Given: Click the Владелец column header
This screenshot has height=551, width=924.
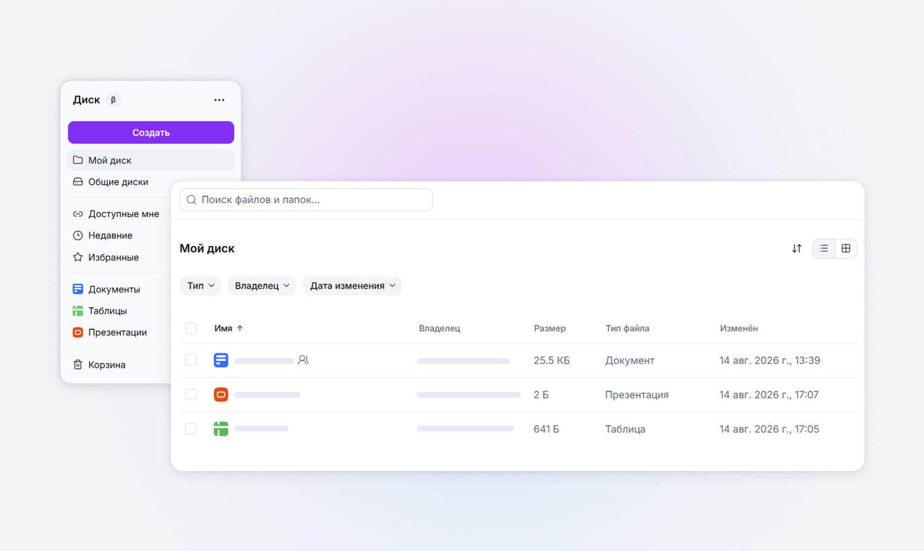Looking at the screenshot, I should tap(439, 328).
